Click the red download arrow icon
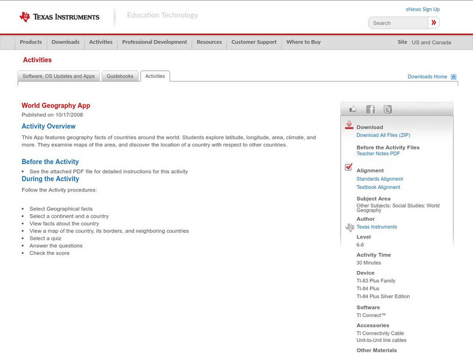 (x=349, y=125)
